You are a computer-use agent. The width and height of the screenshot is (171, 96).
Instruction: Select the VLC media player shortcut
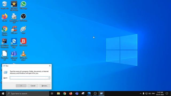point(23,55)
